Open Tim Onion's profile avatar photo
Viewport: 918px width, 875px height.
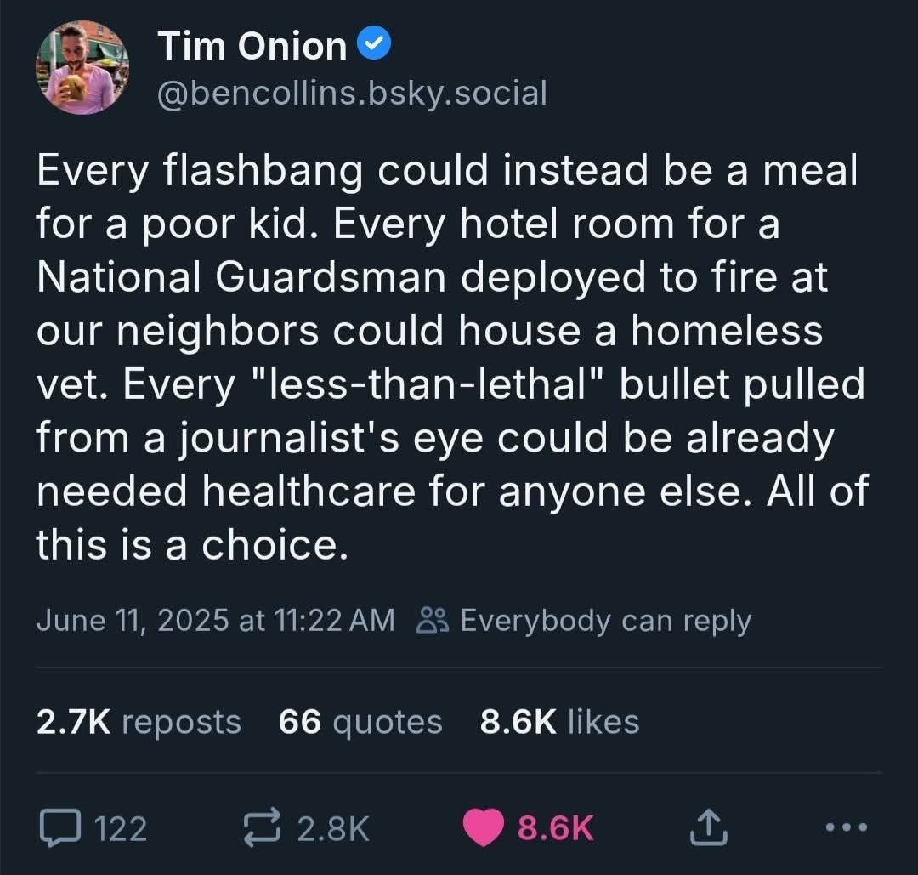point(82,67)
